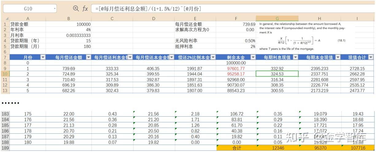Click the 月利率 label cell

click(28, 35)
